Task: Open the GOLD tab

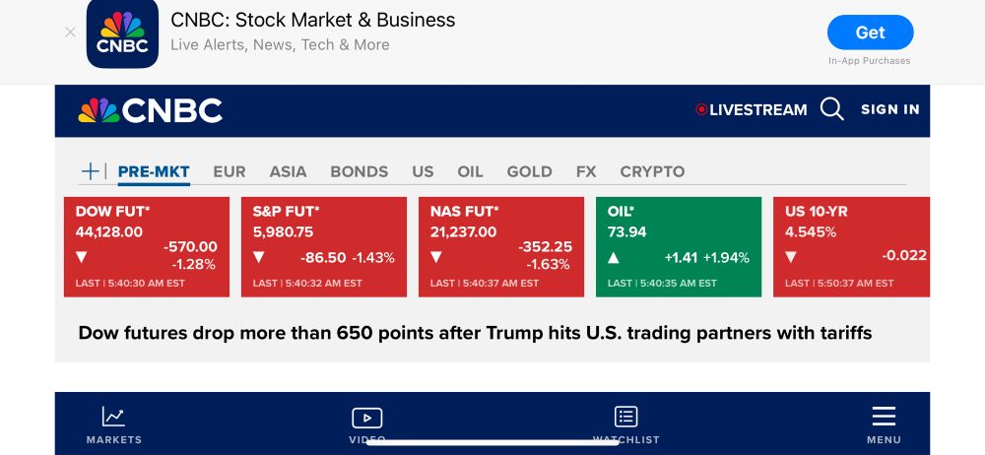Action: [530, 171]
